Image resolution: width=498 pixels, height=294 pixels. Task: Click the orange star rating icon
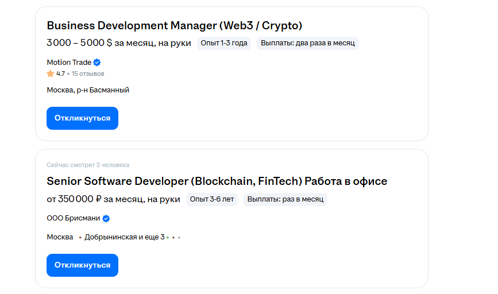coord(51,73)
